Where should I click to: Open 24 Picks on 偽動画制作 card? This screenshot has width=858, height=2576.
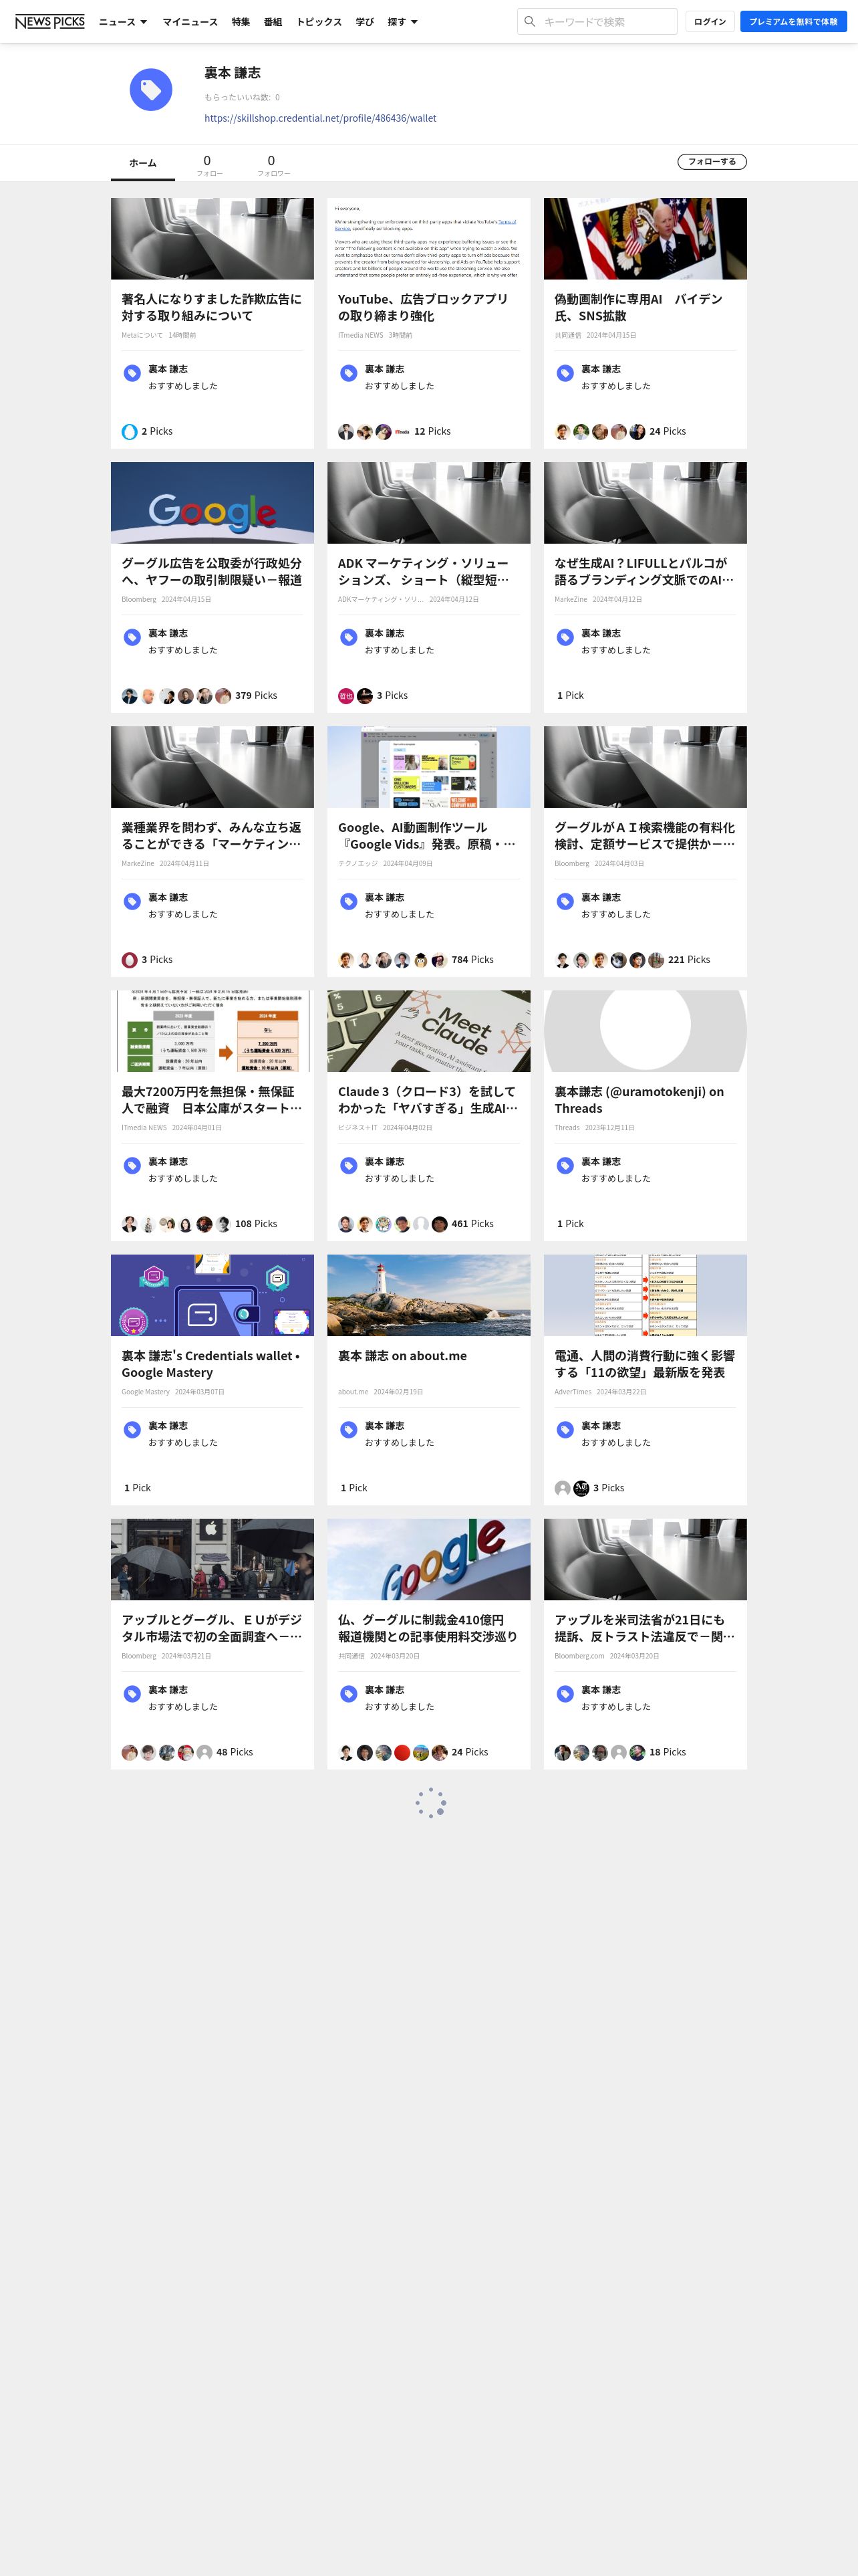(x=668, y=431)
